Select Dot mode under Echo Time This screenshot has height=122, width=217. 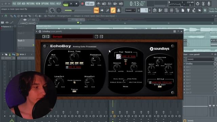coord(77,63)
